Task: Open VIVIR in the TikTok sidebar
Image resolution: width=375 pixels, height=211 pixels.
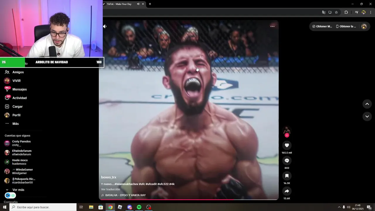Action: (x=16, y=81)
